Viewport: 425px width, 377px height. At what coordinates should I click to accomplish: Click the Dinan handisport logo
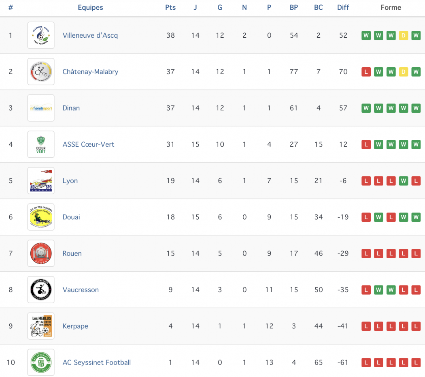tap(41, 108)
